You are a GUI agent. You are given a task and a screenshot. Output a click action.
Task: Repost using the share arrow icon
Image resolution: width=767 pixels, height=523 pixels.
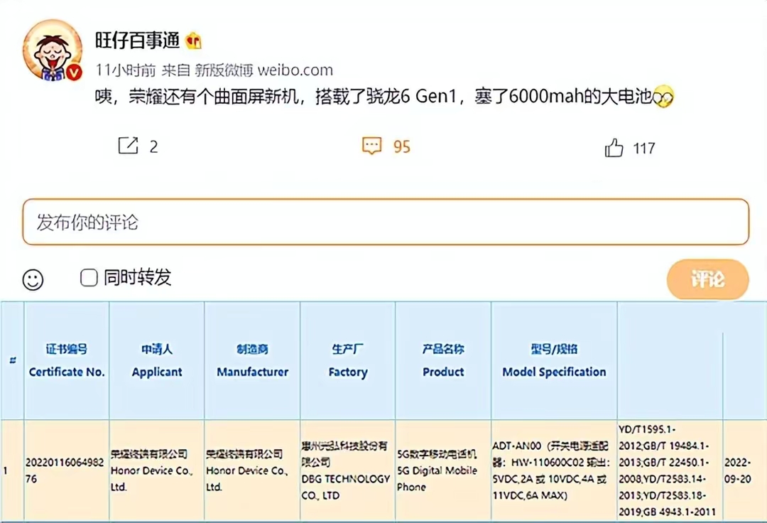pyautogui.click(x=128, y=146)
